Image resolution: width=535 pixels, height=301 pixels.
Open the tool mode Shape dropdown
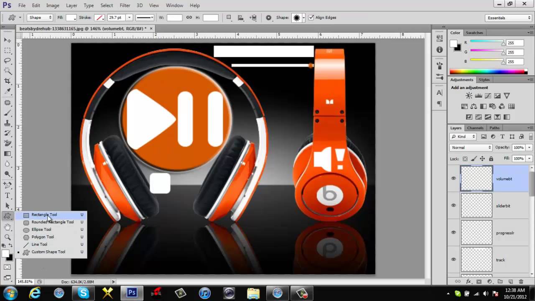tap(41, 18)
